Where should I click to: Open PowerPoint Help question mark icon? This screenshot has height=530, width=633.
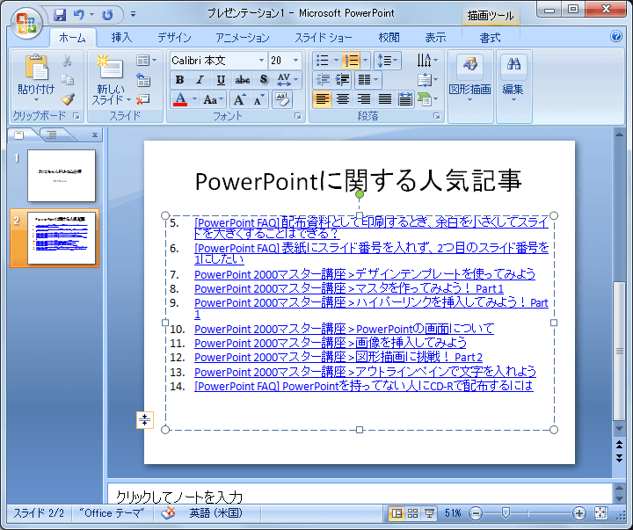click(616, 37)
